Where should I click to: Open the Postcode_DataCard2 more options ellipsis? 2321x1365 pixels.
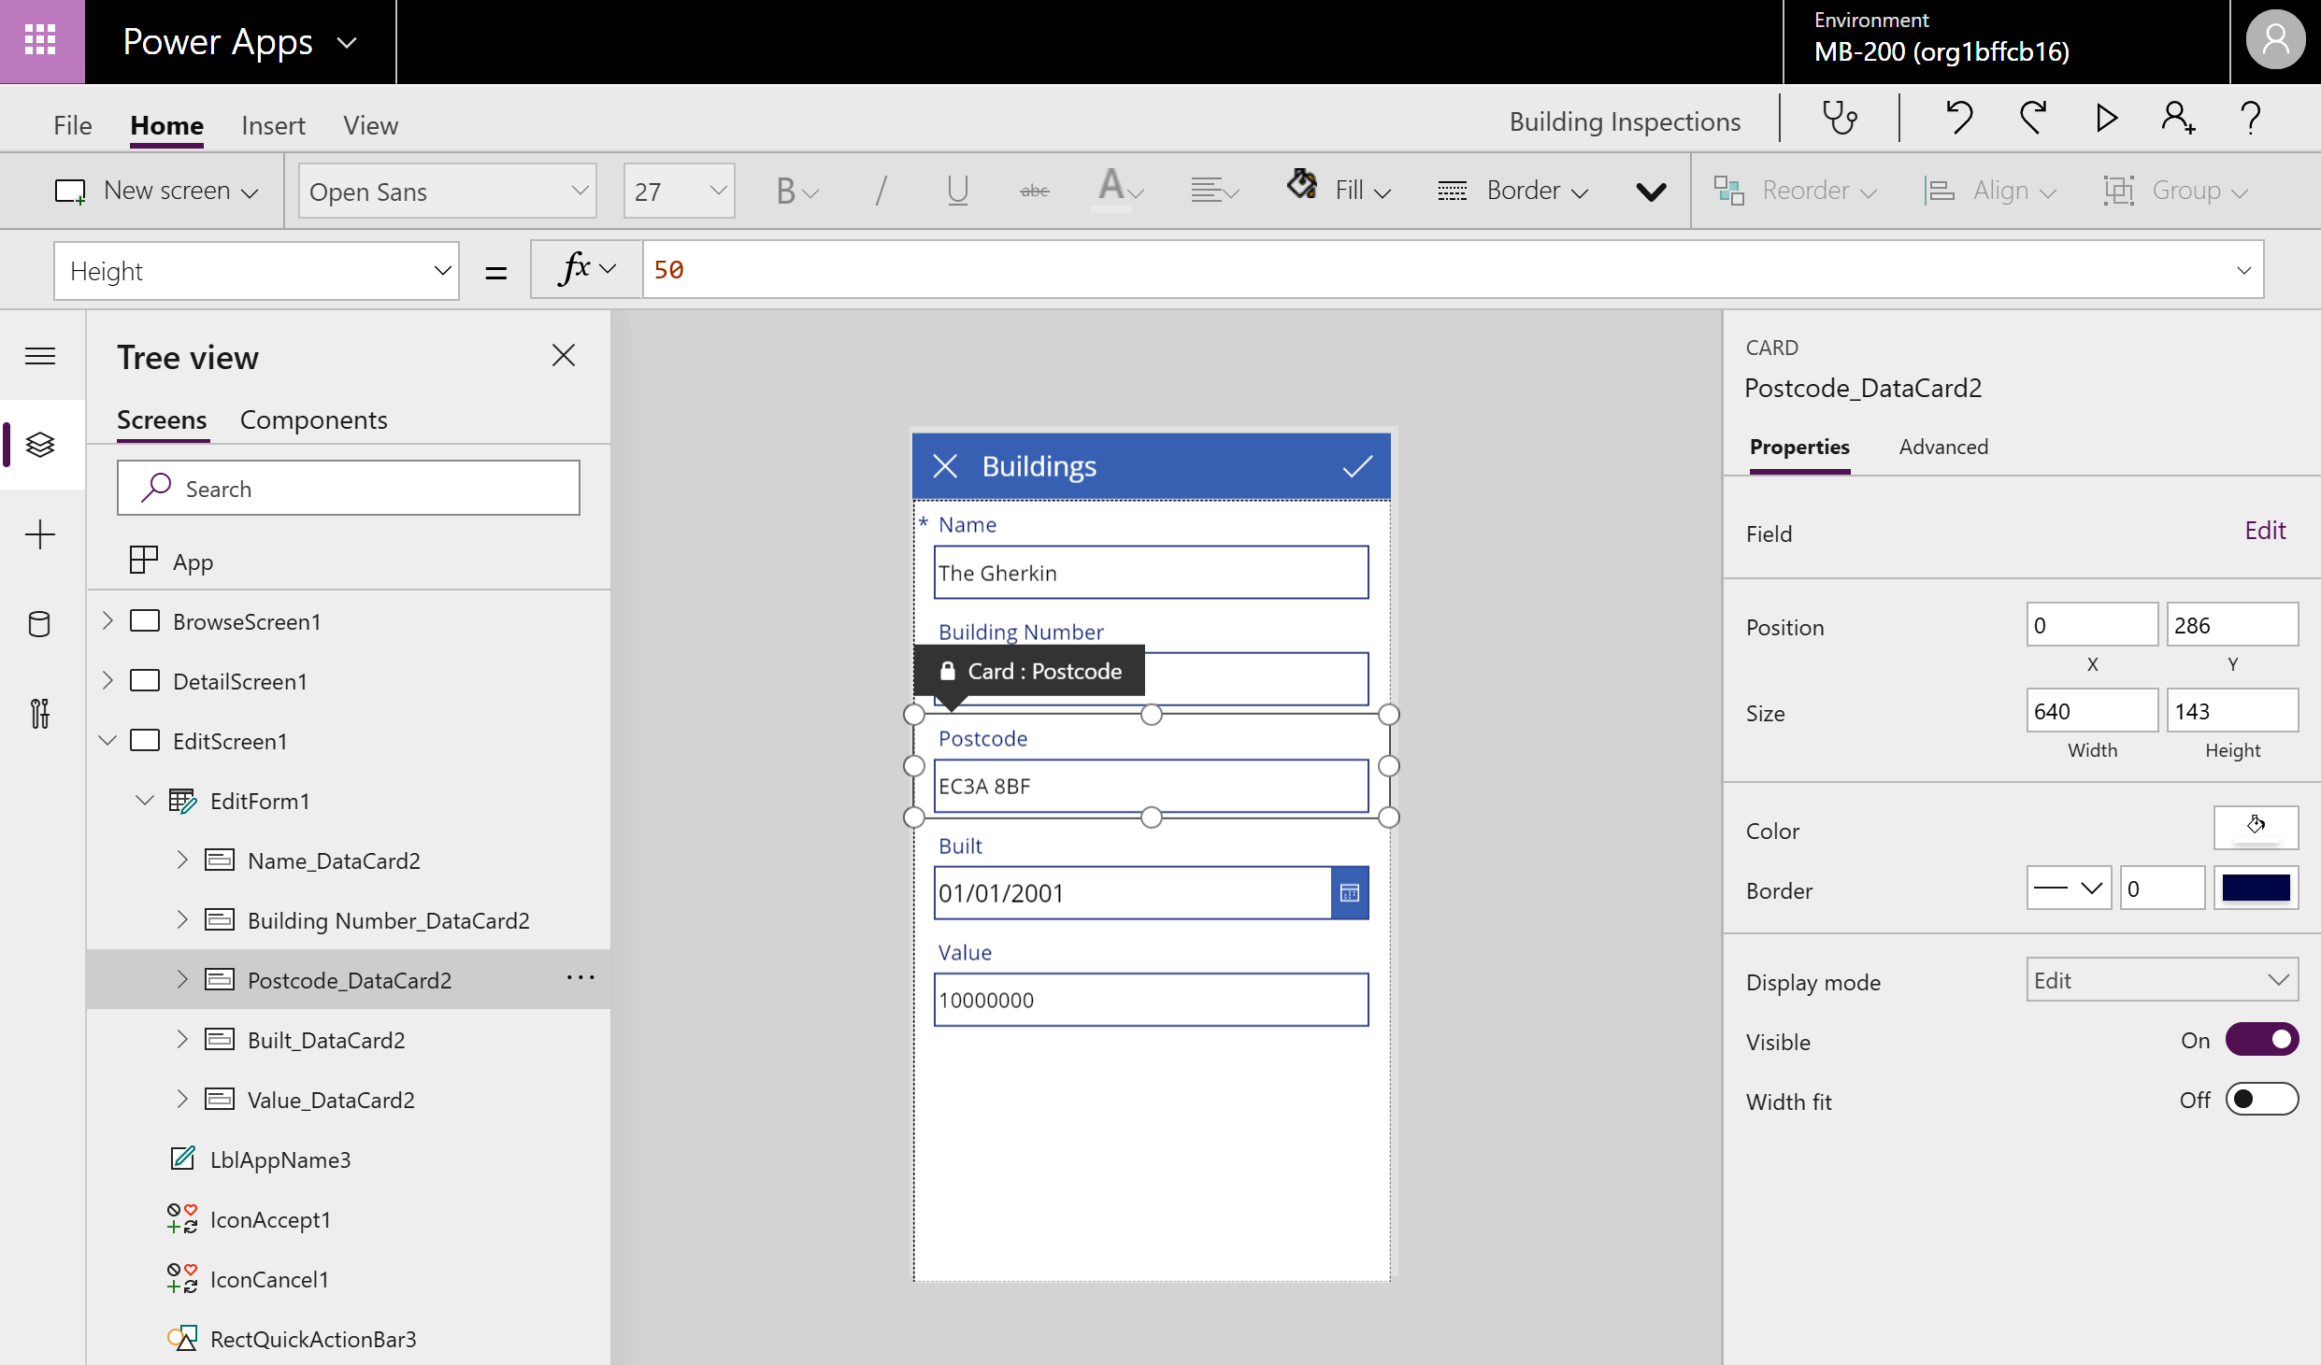click(x=580, y=978)
